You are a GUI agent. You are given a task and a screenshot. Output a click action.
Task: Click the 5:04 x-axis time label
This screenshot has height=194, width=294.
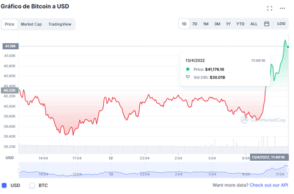pos(212,158)
